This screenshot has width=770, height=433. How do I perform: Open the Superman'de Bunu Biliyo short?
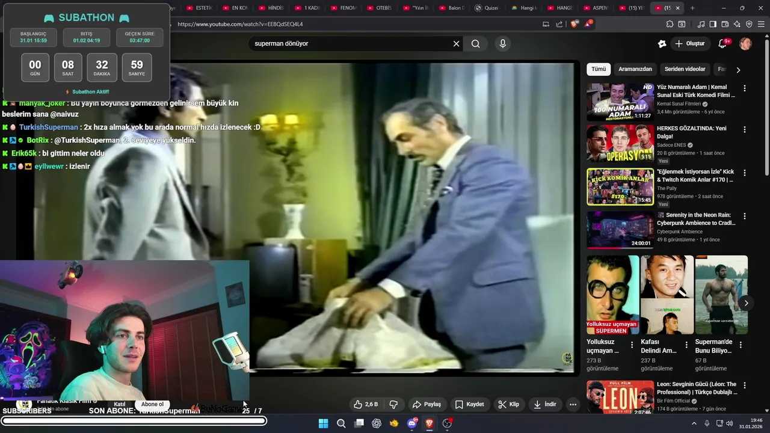[x=721, y=295]
